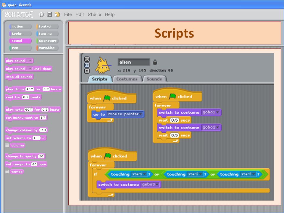Select the left-right only rotation style button
The width and height of the screenshot is (284, 213).
[x=87, y=65]
